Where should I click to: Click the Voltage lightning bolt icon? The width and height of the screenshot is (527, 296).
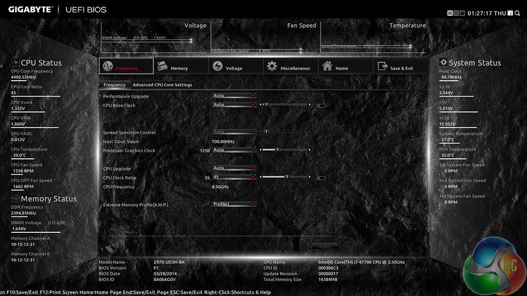pyautogui.click(x=218, y=66)
